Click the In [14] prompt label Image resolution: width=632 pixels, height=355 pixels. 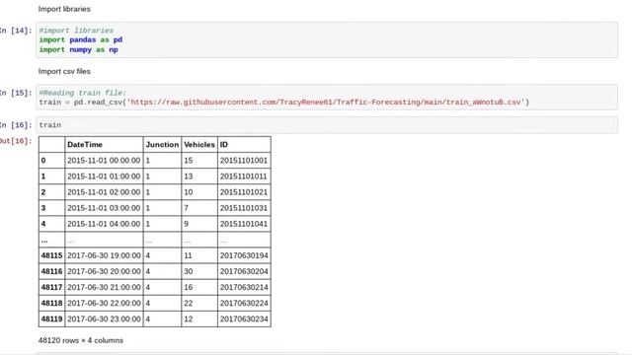click(x=16, y=31)
